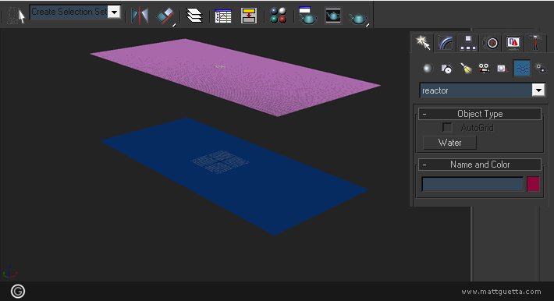554x301 pixels.
Task: Switch to the Display panel tab
Action: point(513,43)
